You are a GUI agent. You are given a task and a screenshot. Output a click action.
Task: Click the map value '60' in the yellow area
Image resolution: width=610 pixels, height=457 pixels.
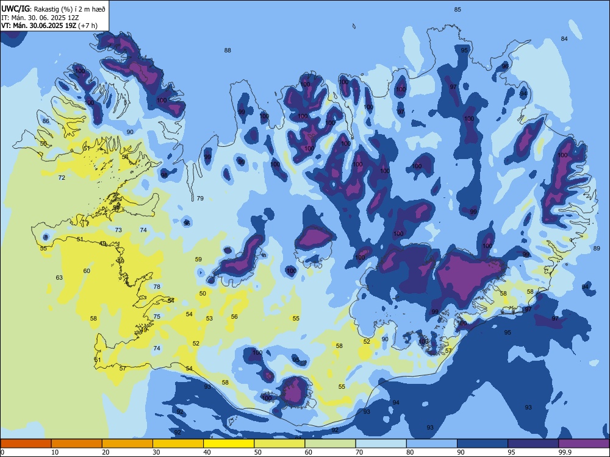pos(87,271)
